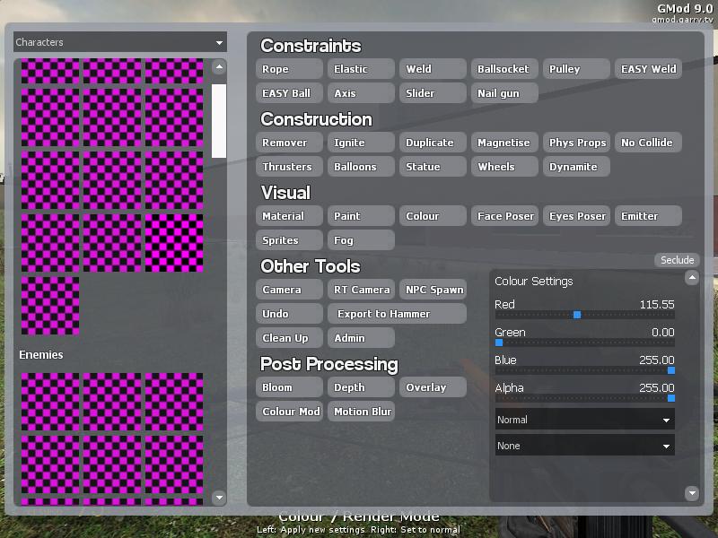Expand the Normal render mode dropdown
The height and width of the screenshot is (538, 718).
pyautogui.click(x=584, y=420)
